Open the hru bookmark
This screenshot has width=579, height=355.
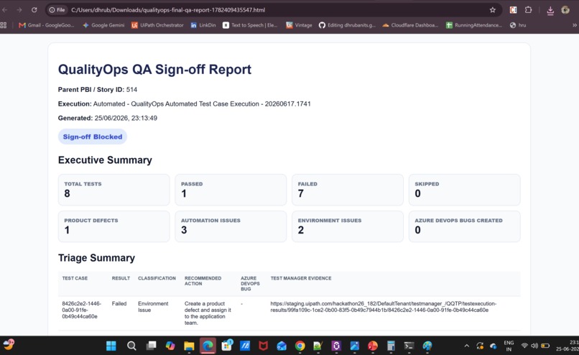click(518, 25)
